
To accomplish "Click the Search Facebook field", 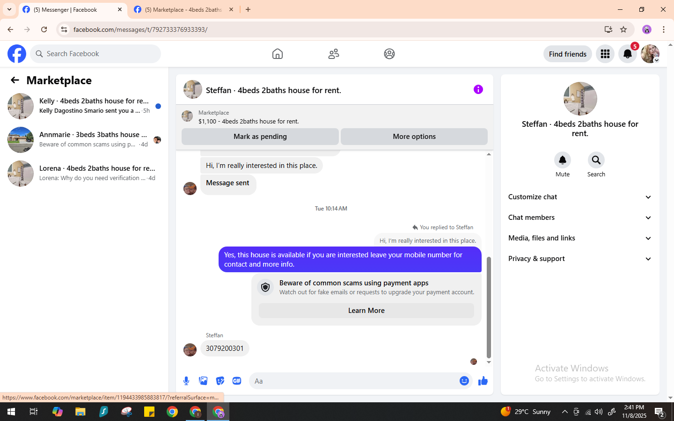I will [x=95, y=54].
